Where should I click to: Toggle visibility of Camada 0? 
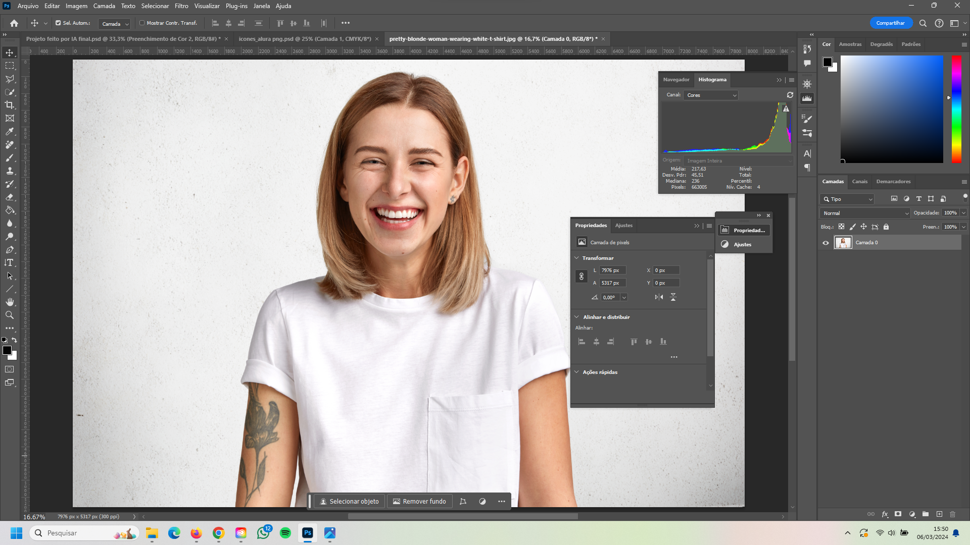(826, 242)
